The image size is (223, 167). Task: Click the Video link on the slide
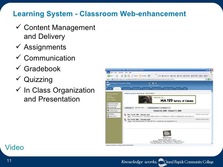pos(14,147)
